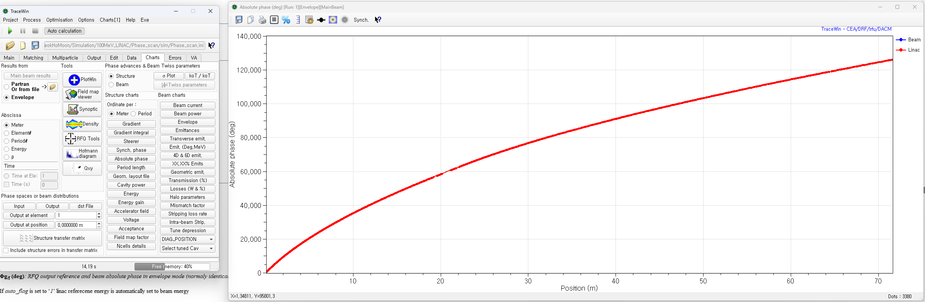
Task: Launch the Field map viewer
Action: point(82,94)
